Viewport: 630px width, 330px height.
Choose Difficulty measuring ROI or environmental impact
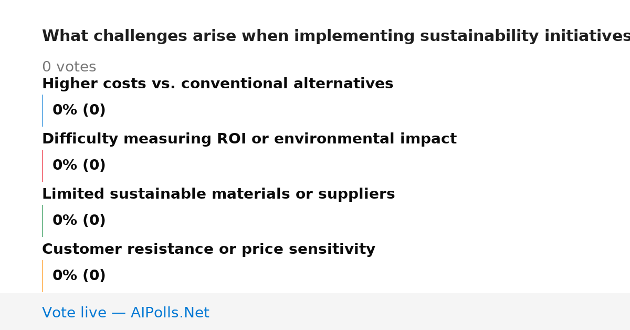tap(249, 139)
